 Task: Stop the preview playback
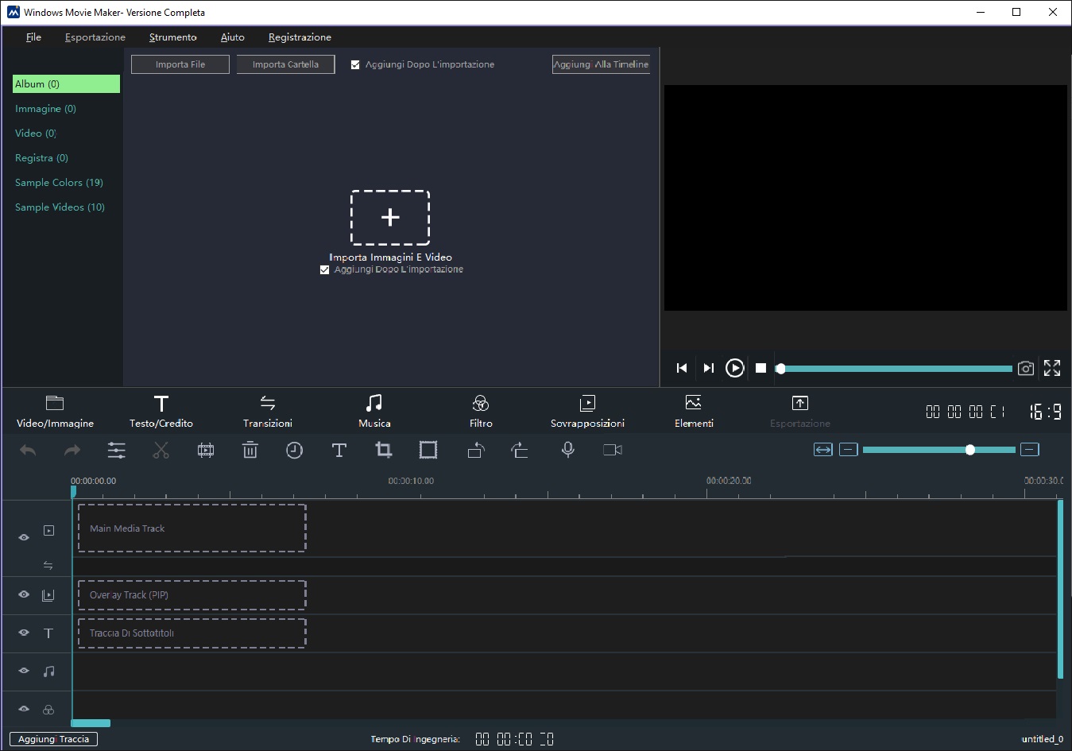760,368
